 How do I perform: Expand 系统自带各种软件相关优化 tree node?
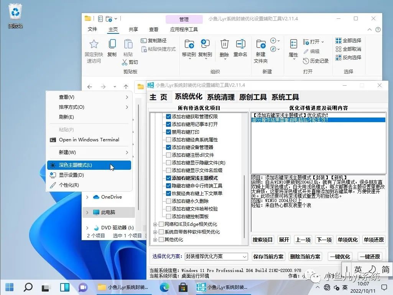tap(155, 232)
